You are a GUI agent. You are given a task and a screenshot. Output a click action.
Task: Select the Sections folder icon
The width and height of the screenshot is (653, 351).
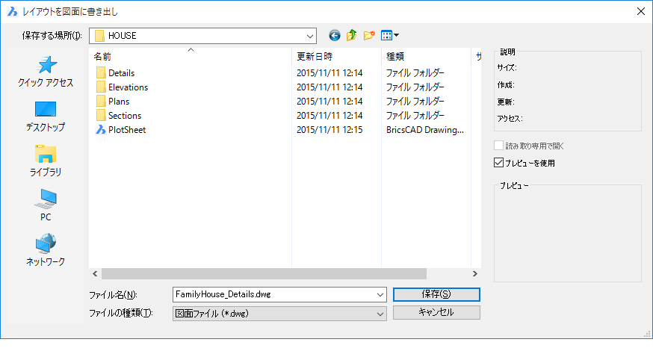[101, 115]
